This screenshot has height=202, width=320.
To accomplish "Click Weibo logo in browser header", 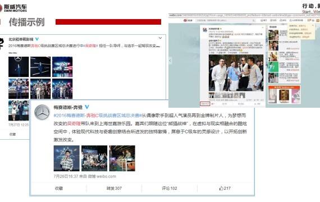I will (x=188, y=20).
